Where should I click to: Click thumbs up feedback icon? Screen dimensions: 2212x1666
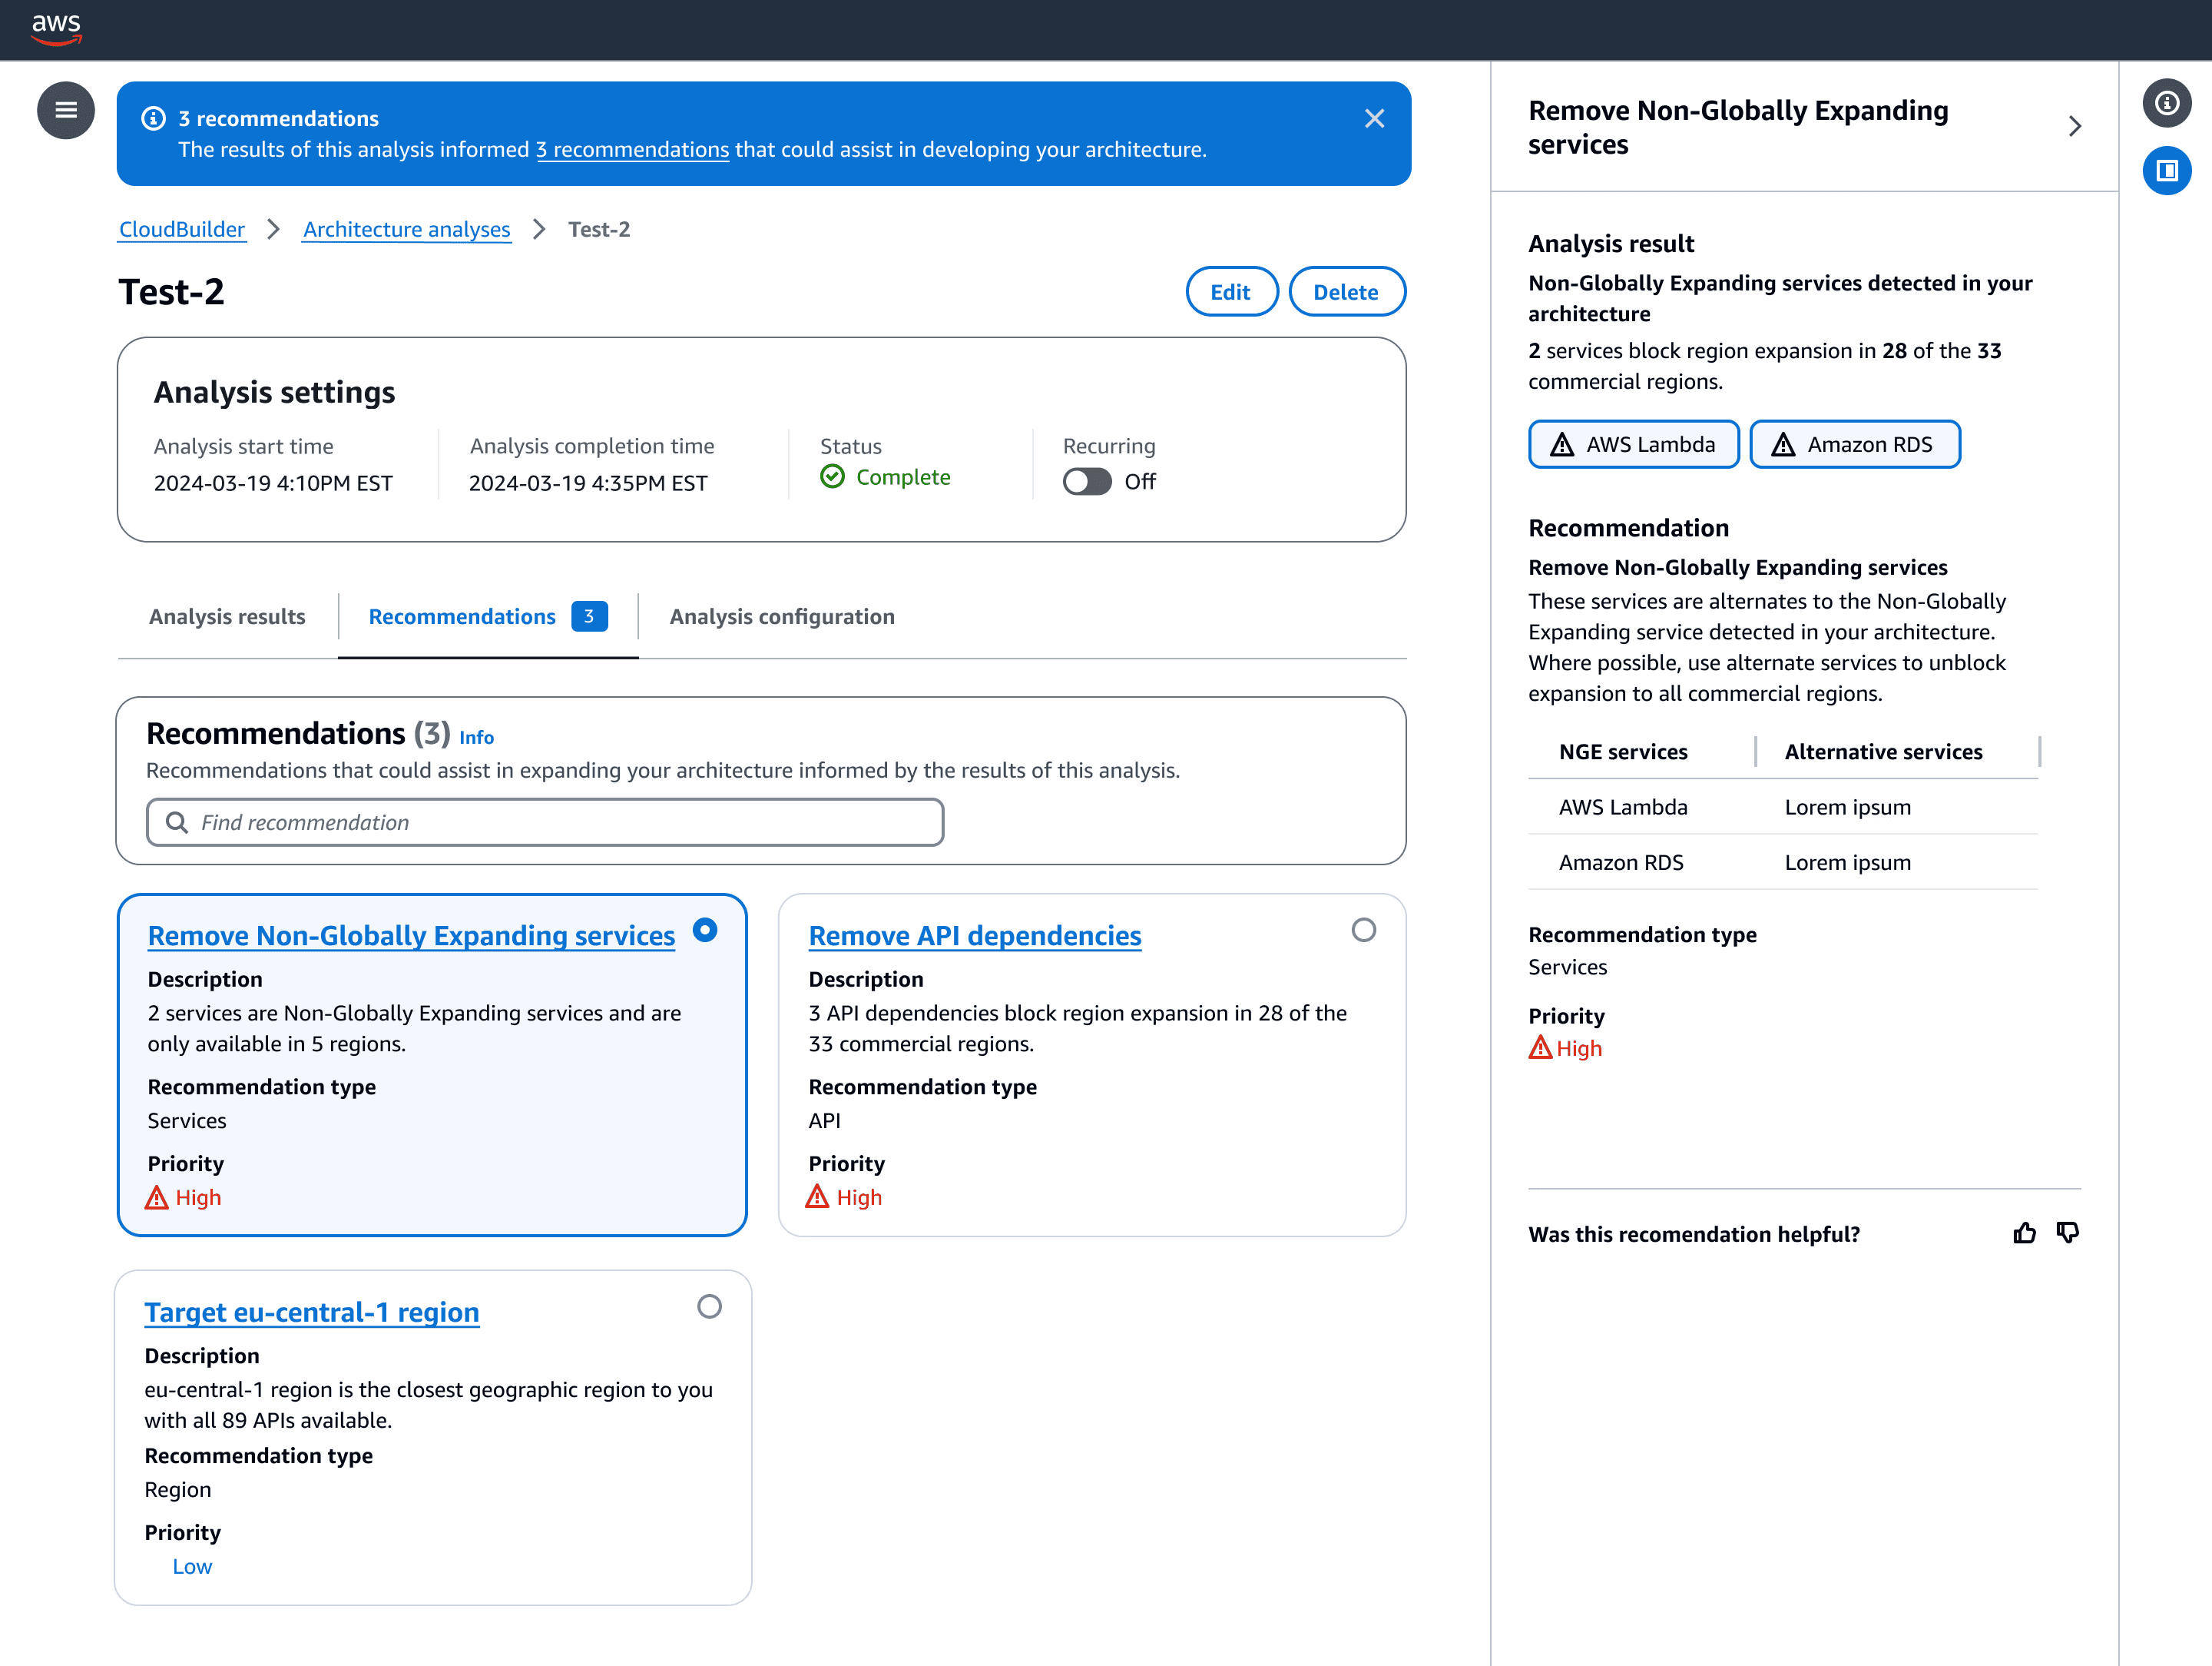[x=2024, y=1233]
